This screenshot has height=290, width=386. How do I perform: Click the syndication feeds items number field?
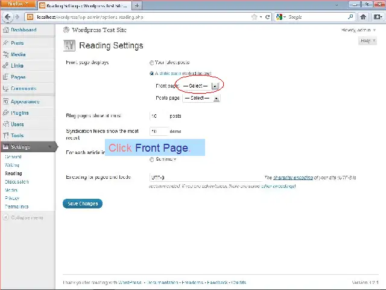coord(159,131)
